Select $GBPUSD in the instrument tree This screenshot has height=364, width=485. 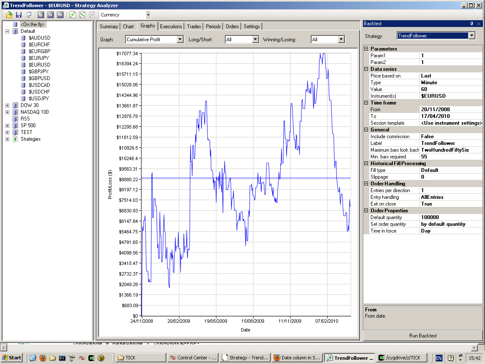(x=39, y=78)
